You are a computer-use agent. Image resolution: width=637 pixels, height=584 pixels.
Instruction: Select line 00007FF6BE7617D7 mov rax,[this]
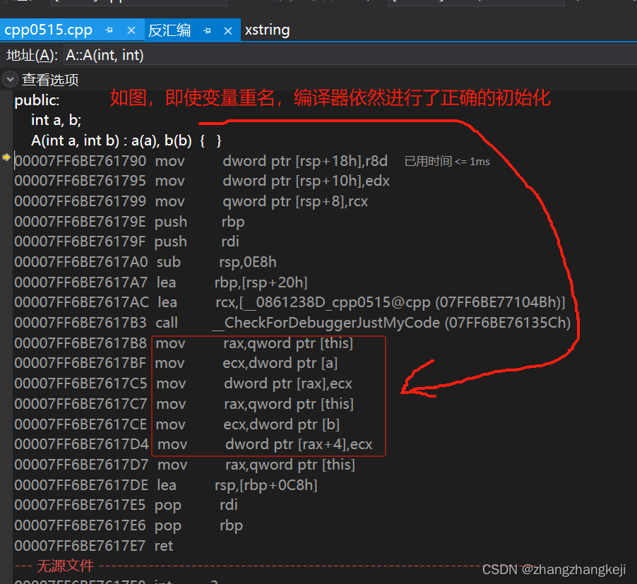click(x=185, y=465)
